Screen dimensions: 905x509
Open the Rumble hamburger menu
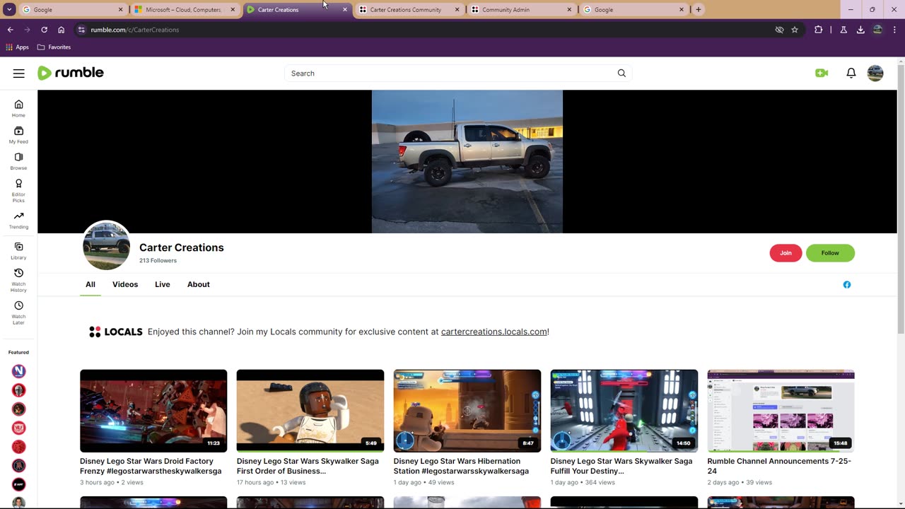[19, 74]
